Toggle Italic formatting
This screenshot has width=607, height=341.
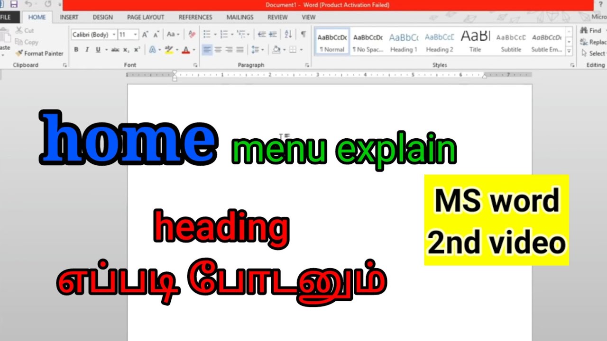87,50
